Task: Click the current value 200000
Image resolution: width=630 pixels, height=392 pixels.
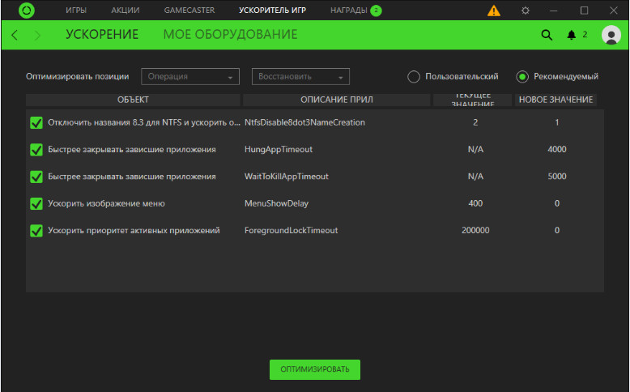Action: [475, 230]
